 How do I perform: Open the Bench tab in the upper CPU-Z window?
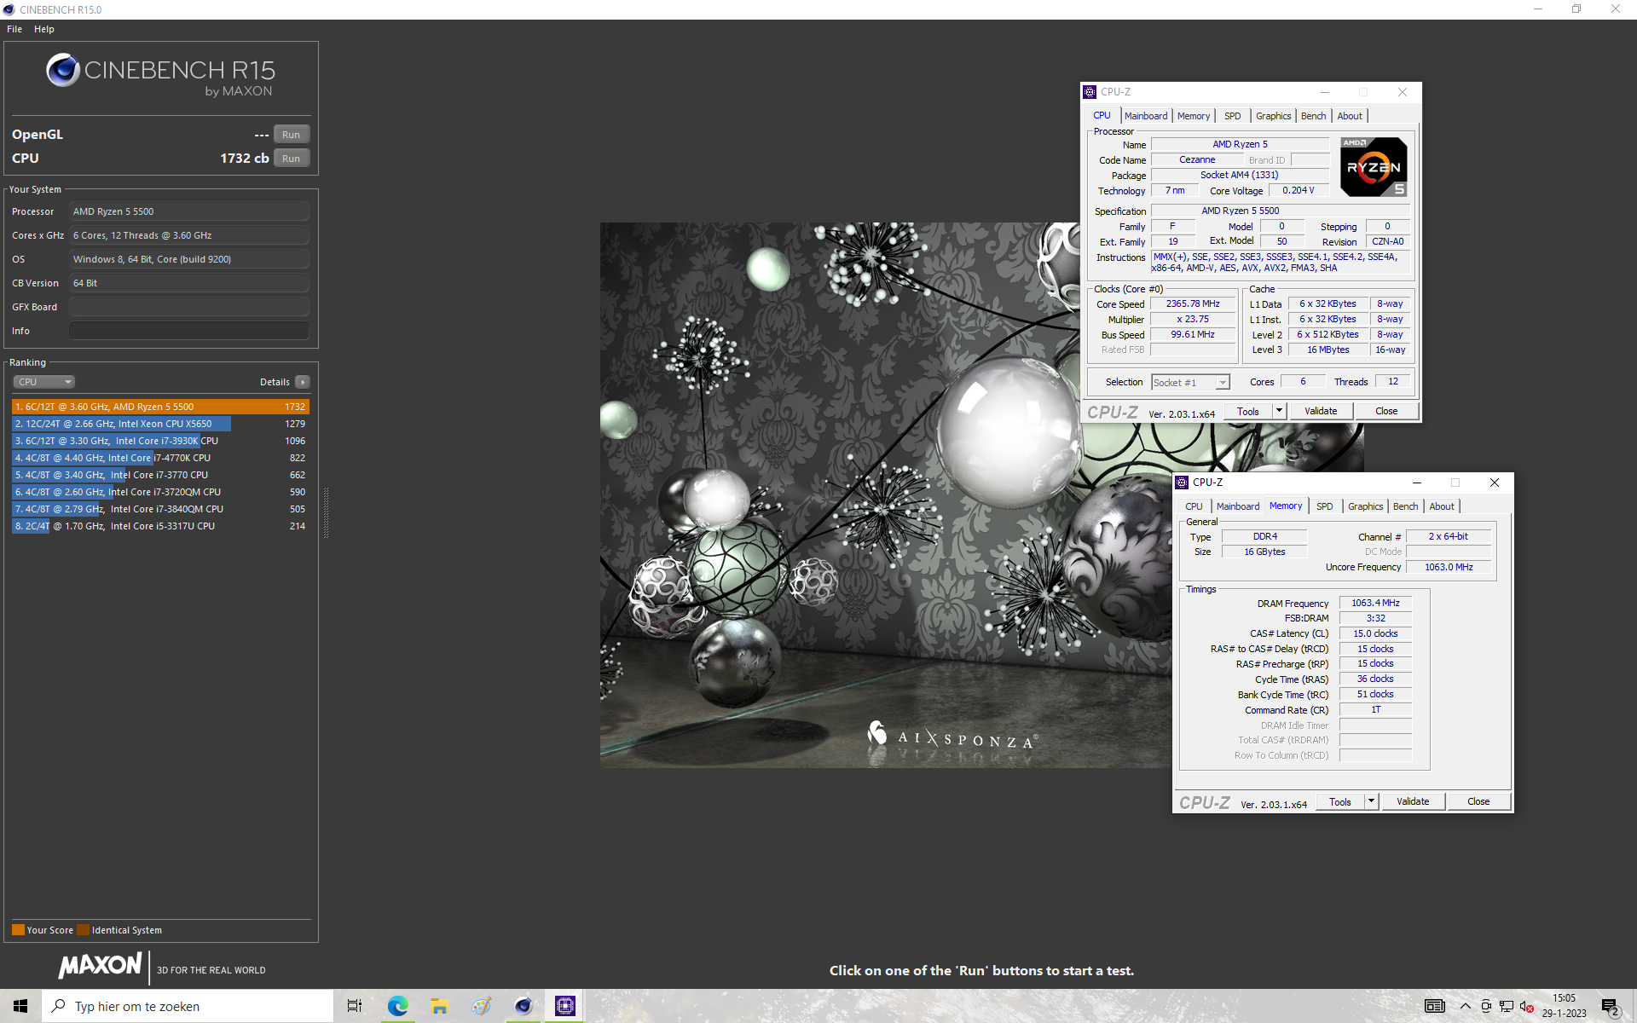click(1313, 116)
